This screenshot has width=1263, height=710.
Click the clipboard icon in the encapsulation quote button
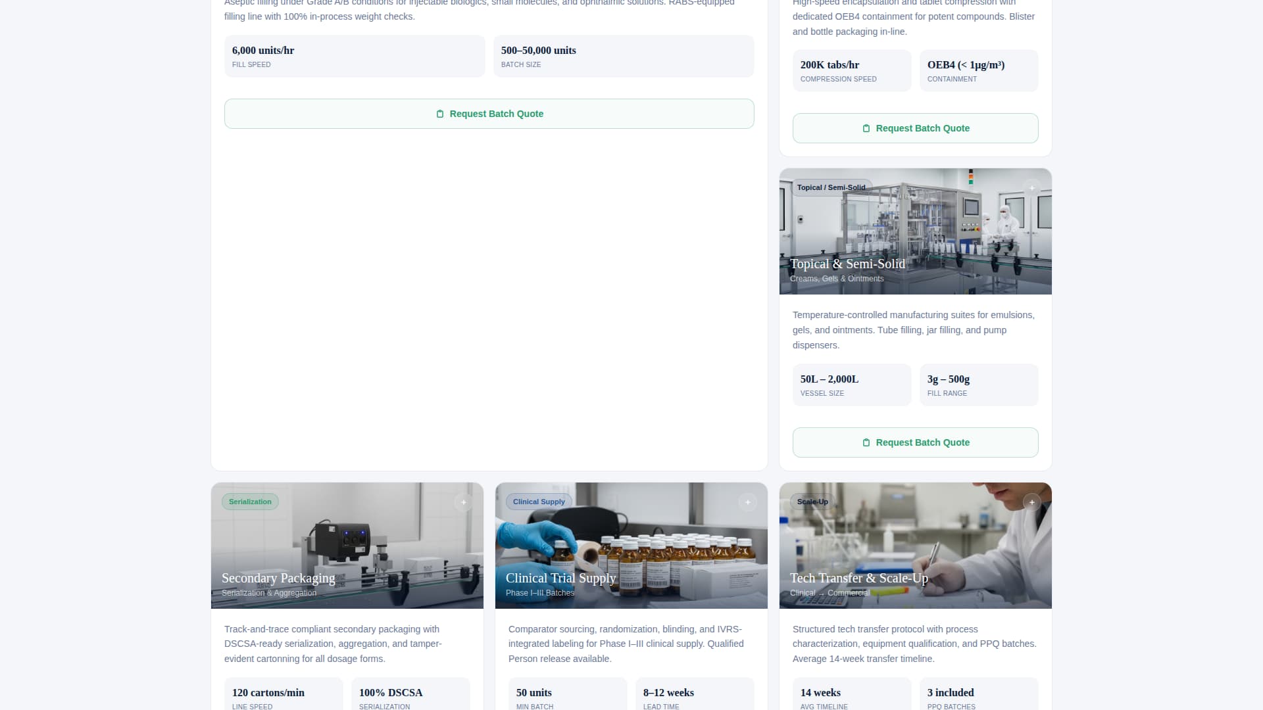(x=866, y=128)
